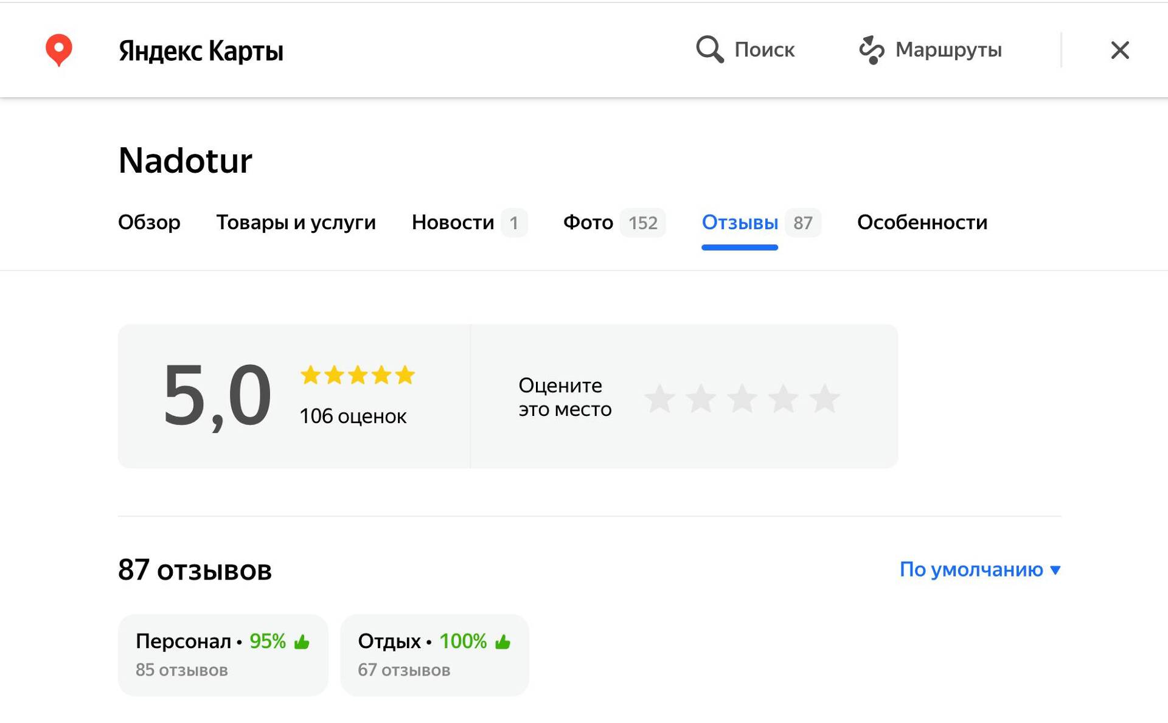The image size is (1168, 723).
Task: Rate this place four stars
Action: pos(784,398)
